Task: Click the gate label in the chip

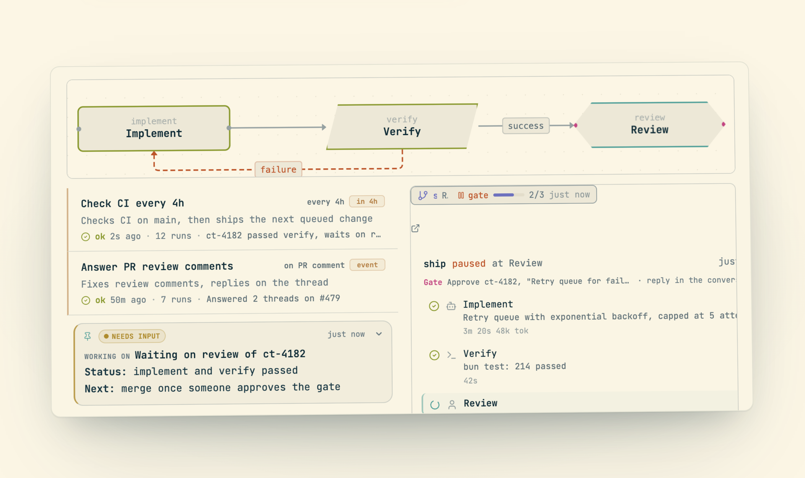Action: (478, 195)
